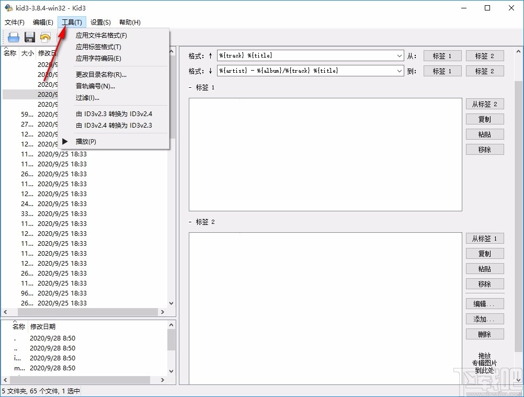This screenshot has height=397, width=524.
Task: Click 标签 1 next to 从:
Action: (442, 55)
